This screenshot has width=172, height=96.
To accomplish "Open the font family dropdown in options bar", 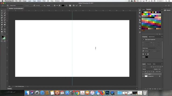I will coord(17,5).
